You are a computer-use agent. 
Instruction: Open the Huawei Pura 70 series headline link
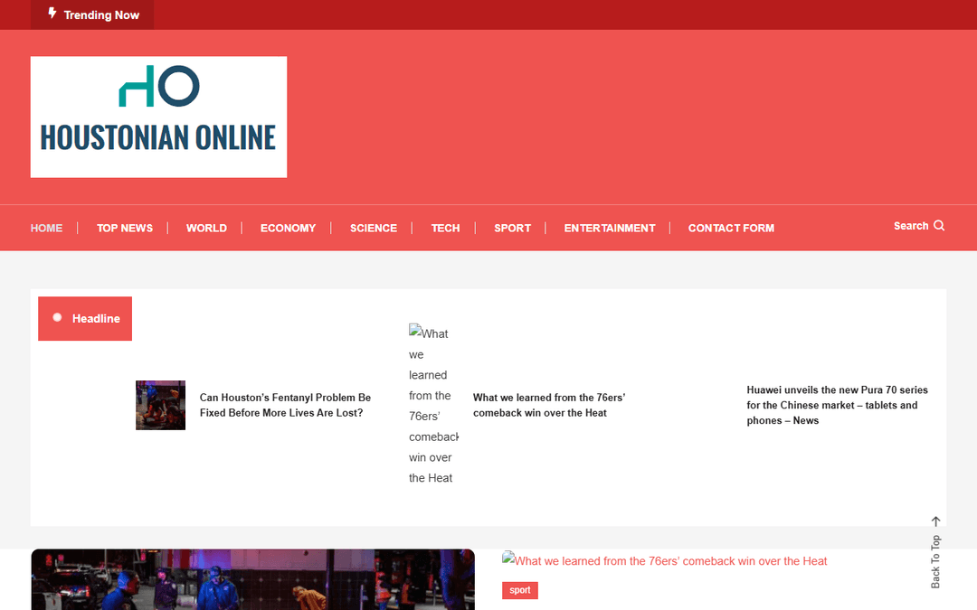pyautogui.click(x=837, y=405)
